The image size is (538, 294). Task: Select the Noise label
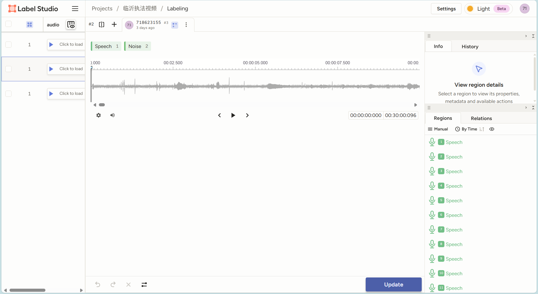click(138, 46)
